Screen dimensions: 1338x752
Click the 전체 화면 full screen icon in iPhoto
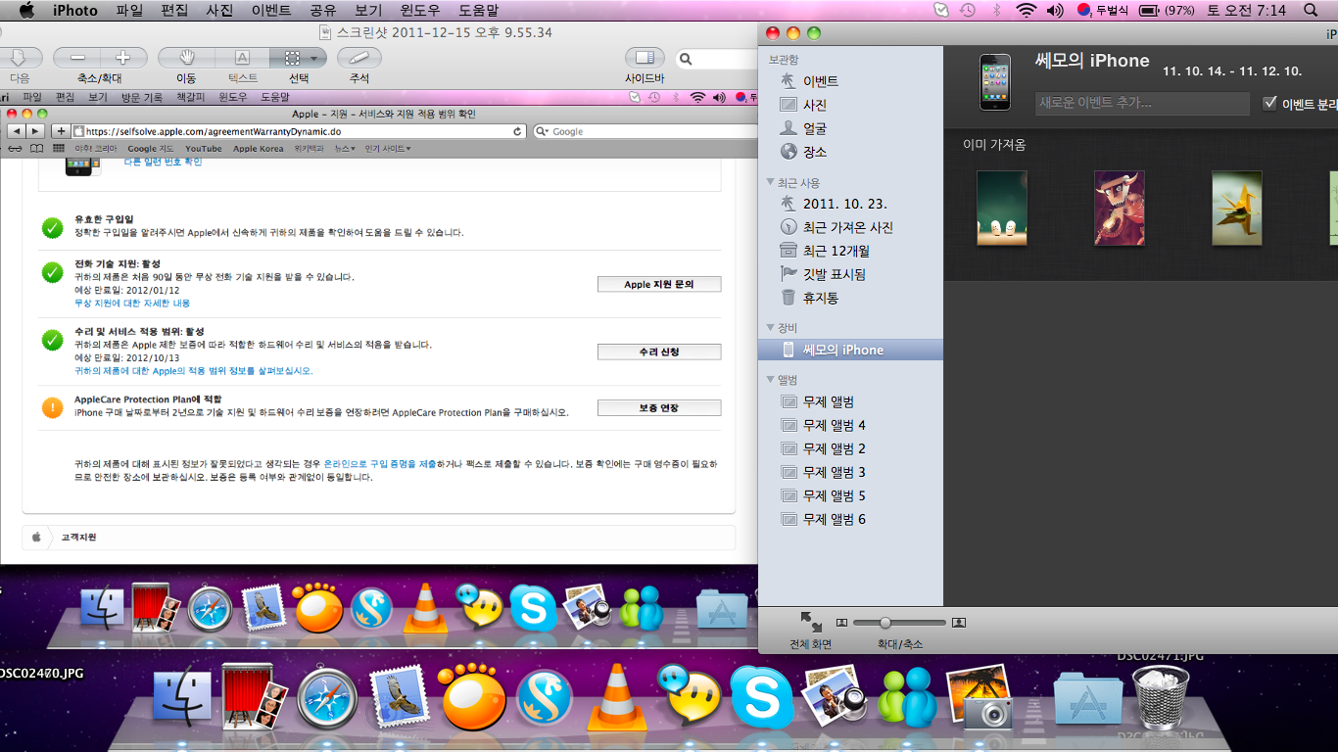(811, 622)
